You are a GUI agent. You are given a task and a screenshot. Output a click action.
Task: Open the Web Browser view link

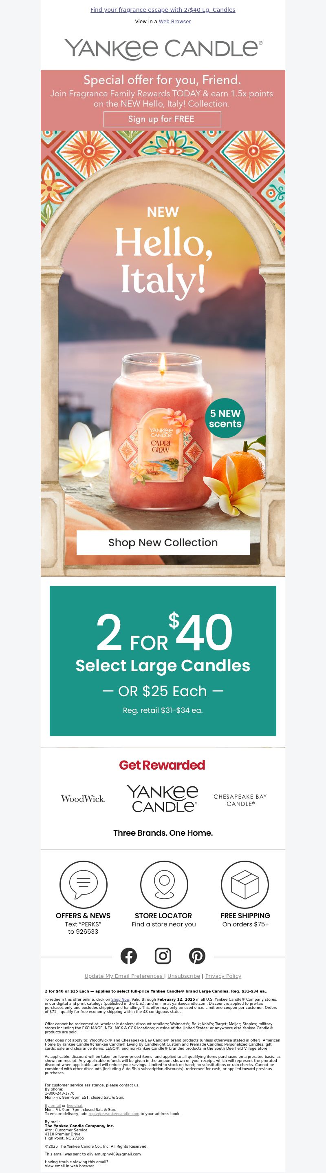174,21
